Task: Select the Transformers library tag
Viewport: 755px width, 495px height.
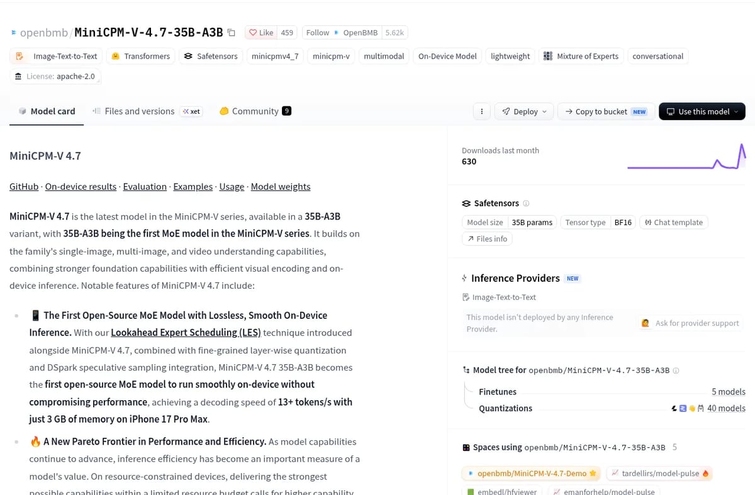Action: click(141, 56)
